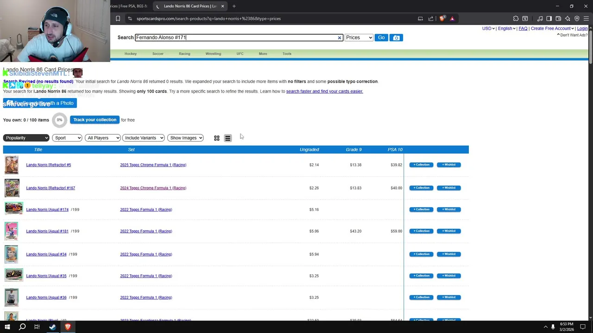Open the USD currency dropdown
The width and height of the screenshot is (593, 333).
[488, 28]
